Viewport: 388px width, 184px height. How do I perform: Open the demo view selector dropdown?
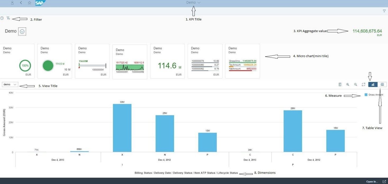point(10,84)
